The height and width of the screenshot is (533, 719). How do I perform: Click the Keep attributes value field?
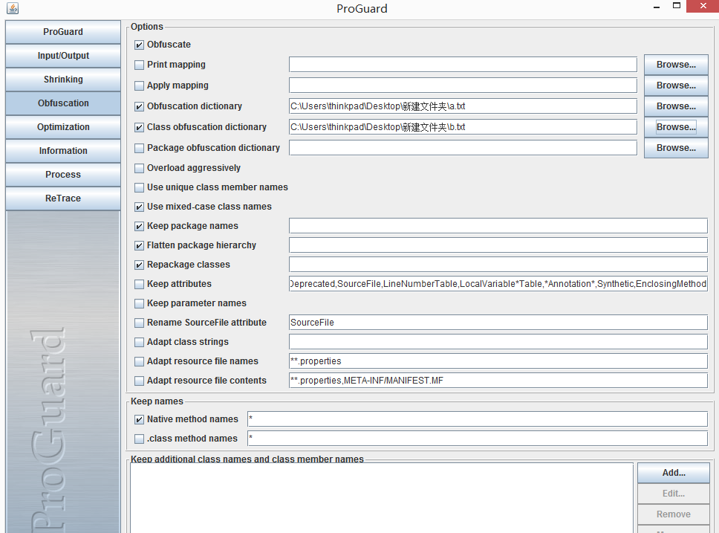pyautogui.click(x=498, y=284)
